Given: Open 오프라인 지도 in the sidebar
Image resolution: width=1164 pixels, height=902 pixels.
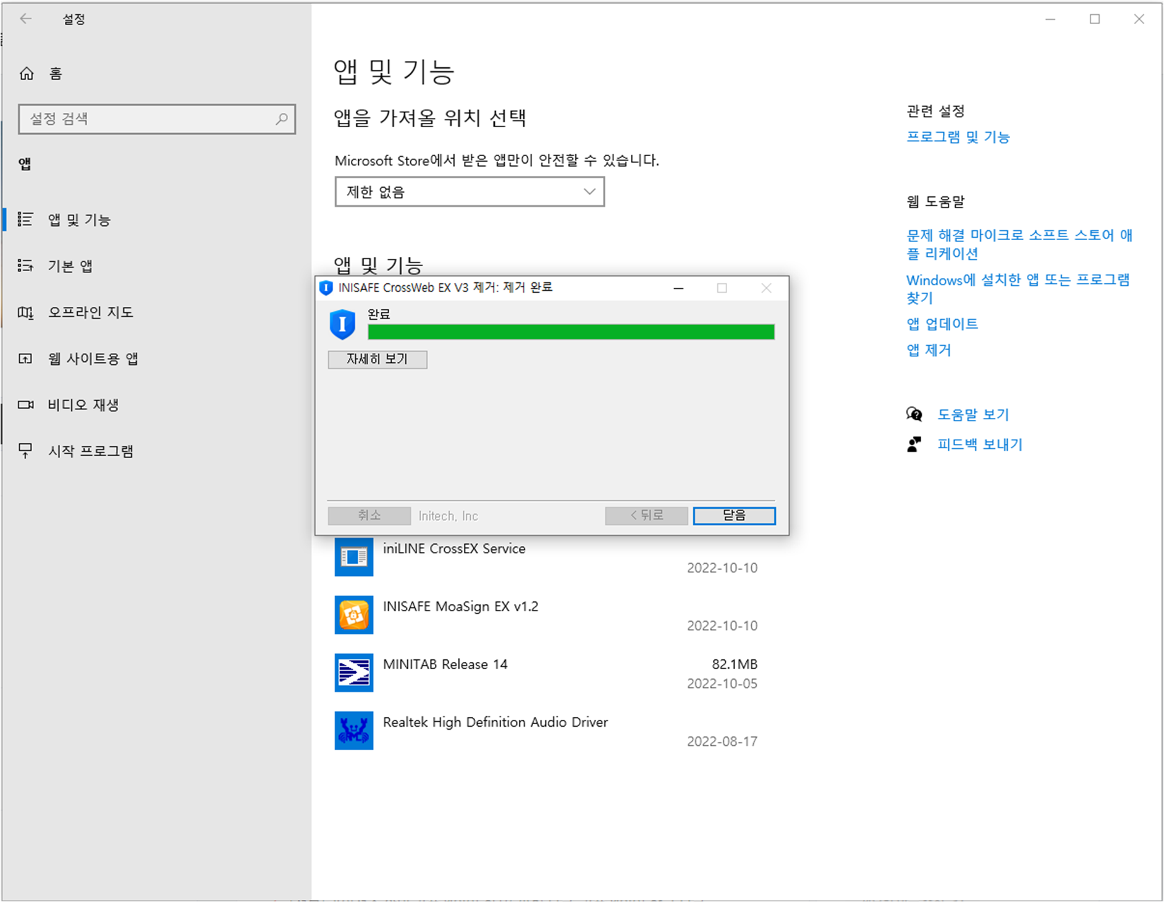Looking at the screenshot, I should (x=157, y=312).
